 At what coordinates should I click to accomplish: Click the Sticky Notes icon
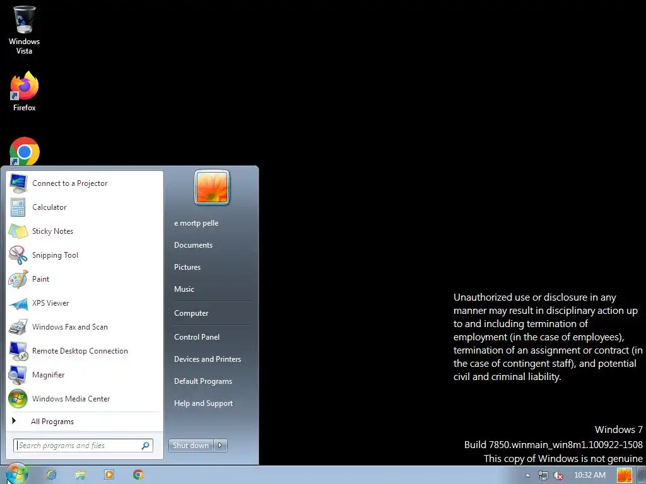tap(18, 231)
